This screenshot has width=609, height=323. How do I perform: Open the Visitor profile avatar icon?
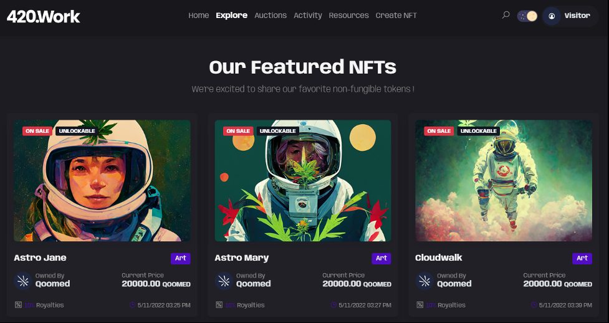(552, 16)
